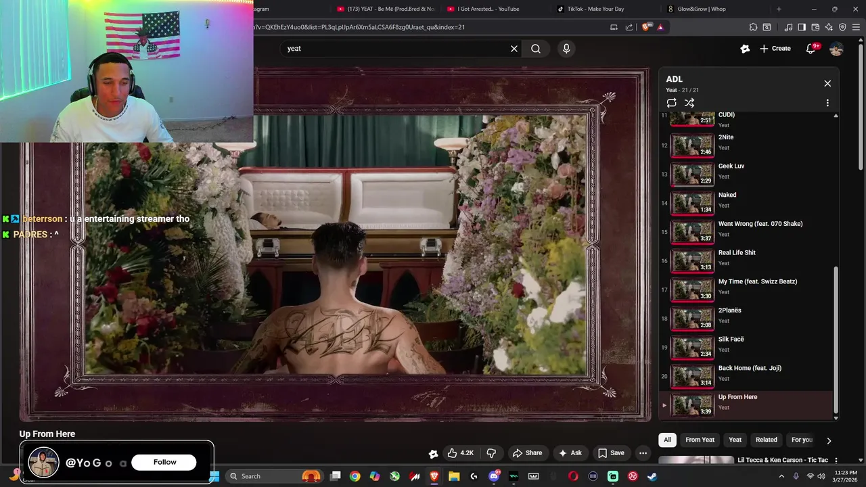Like the video with 4.2K likes
Image resolution: width=866 pixels, height=487 pixels.
click(461, 453)
